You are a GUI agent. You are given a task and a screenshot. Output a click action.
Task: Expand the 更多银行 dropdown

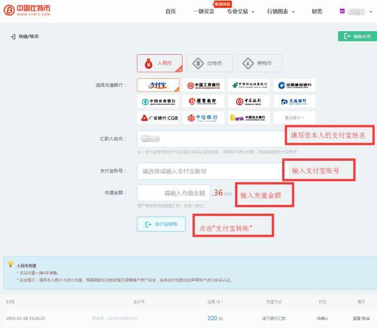(295, 118)
